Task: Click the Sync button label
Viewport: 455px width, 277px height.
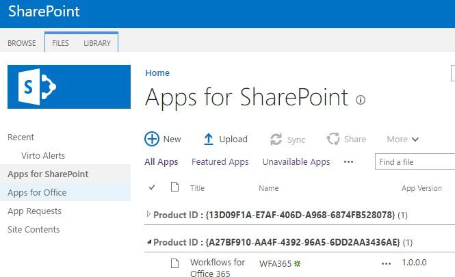Action: pyautogui.click(x=296, y=140)
